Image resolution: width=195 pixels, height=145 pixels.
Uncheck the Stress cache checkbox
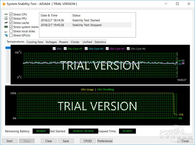point(11,23)
